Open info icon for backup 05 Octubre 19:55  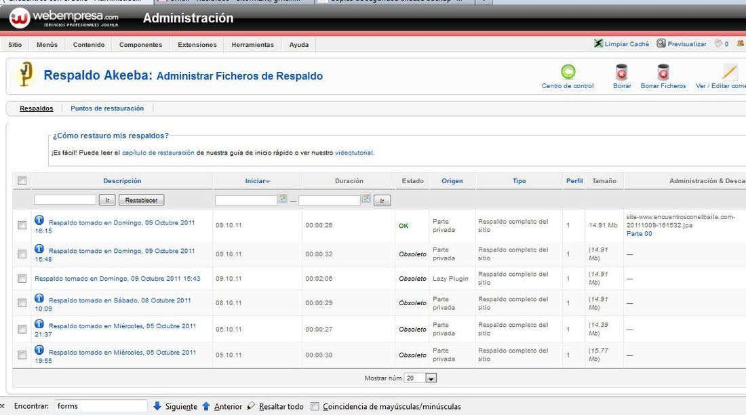pyautogui.click(x=39, y=350)
